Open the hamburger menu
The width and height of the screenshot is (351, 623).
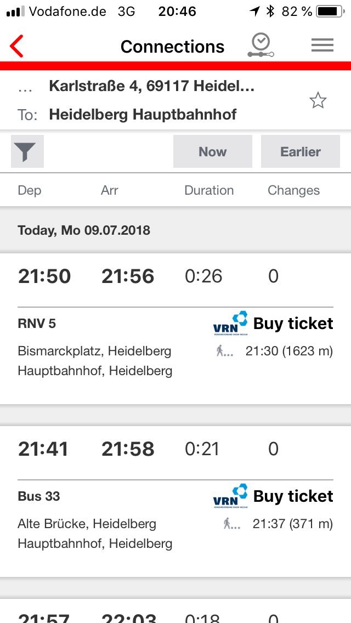pos(322,46)
